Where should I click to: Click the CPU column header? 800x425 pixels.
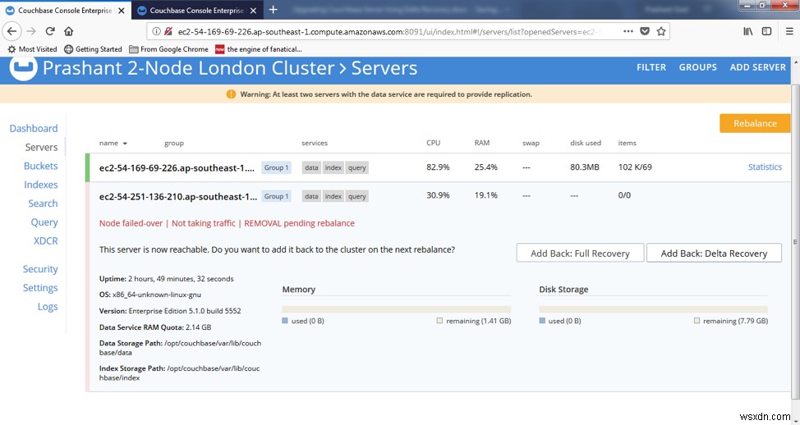tap(433, 143)
